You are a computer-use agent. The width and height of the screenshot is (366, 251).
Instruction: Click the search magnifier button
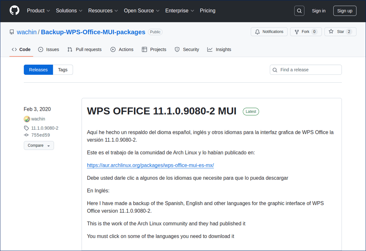[x=299, y=11]
